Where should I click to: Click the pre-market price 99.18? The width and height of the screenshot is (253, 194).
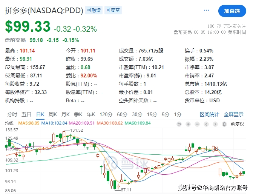tap(36, 40)
